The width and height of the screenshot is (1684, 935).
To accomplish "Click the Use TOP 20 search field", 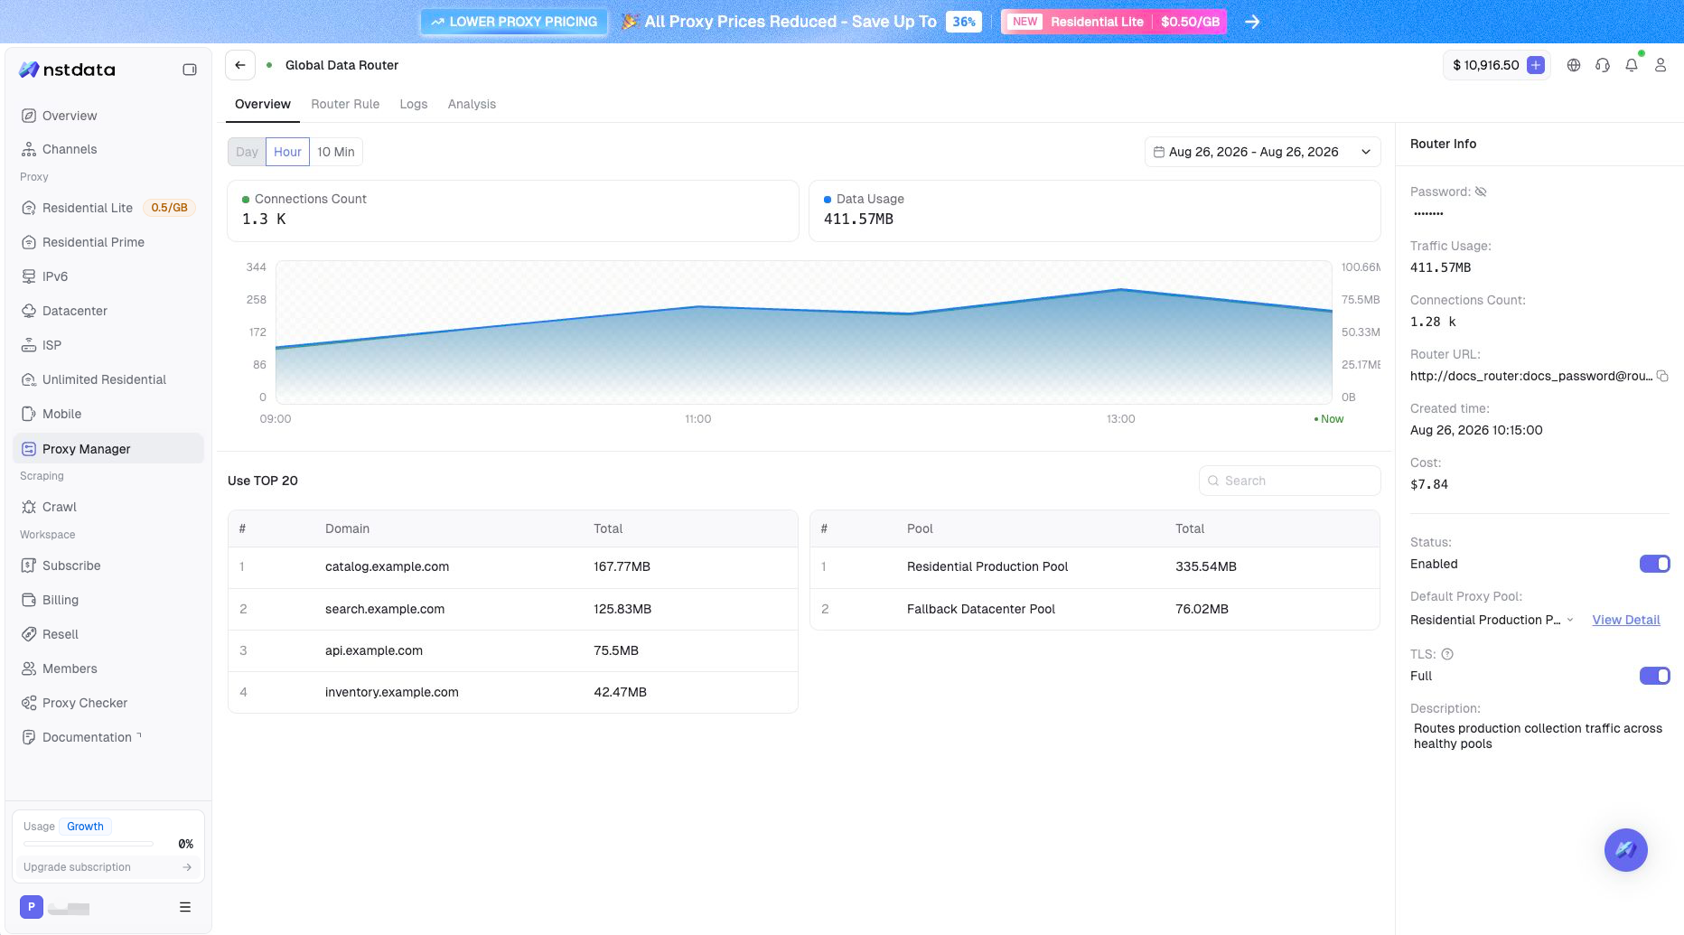I will (x=1289, y=481).
